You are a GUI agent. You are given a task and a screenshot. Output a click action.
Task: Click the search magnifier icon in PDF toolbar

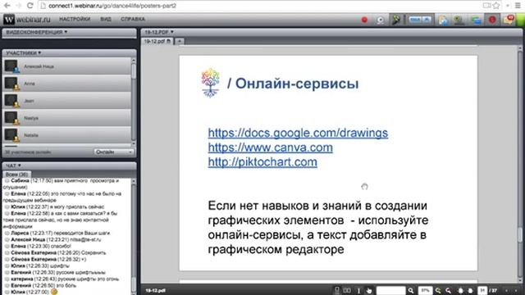[x=411, y=291]
